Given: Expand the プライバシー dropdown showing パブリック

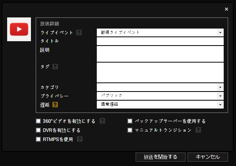Looking at the screenshot, I should point(160,96).
